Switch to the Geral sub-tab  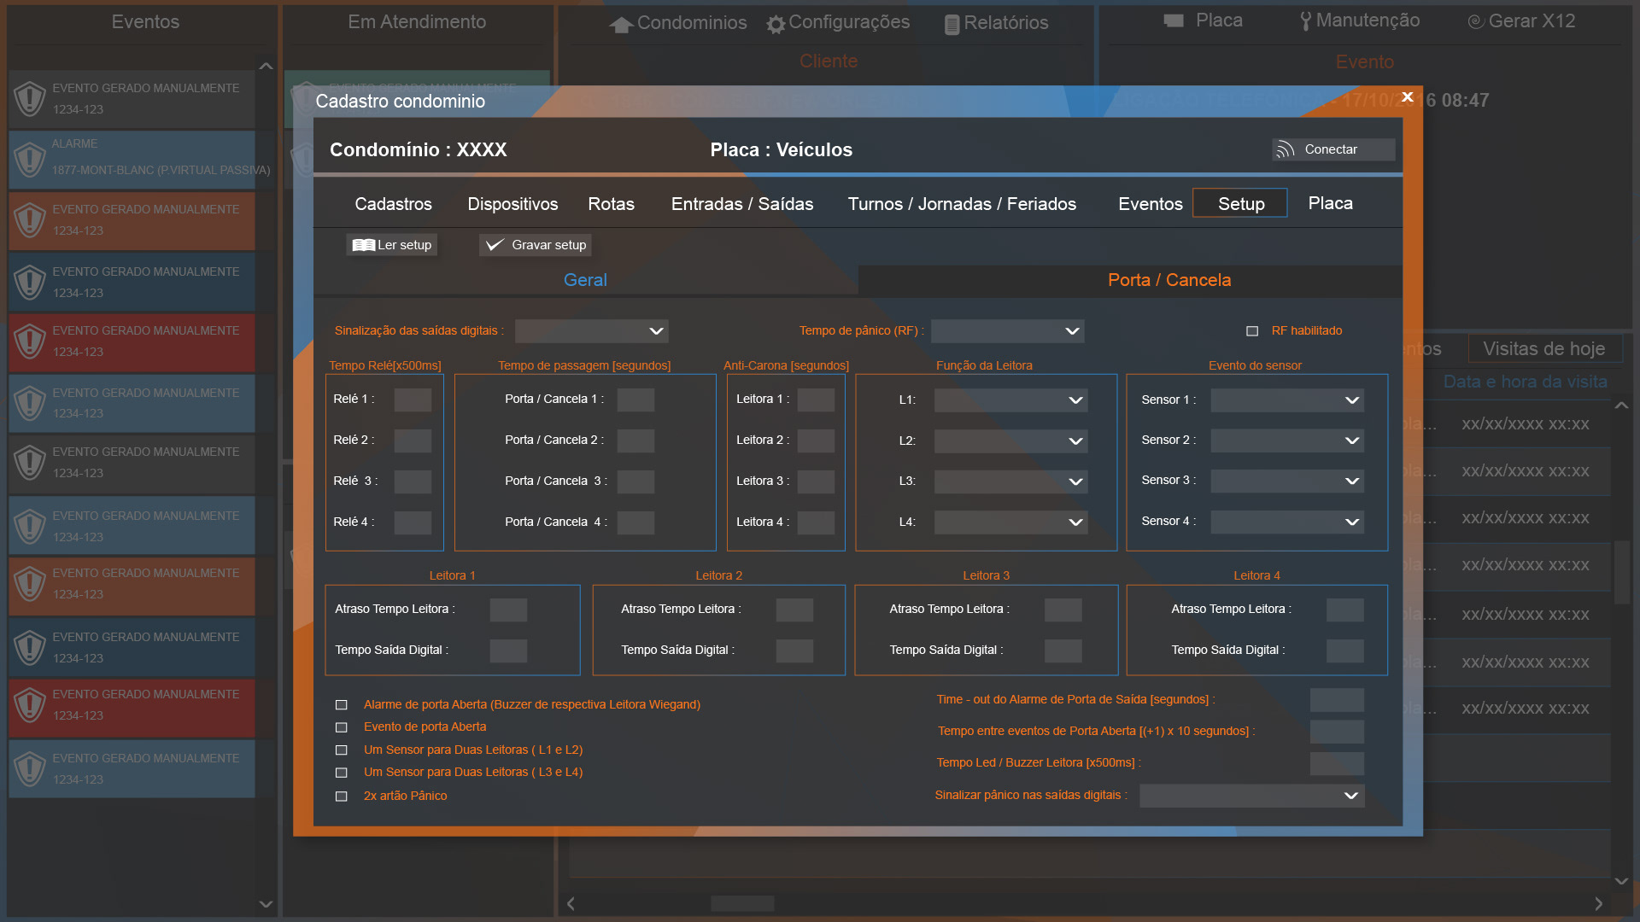click(x=586, y=280)
